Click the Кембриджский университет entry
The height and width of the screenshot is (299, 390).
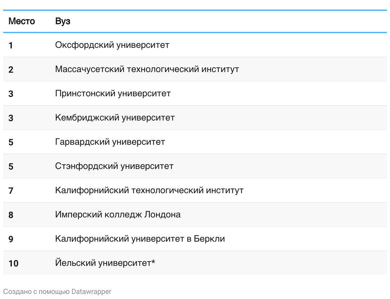115,118
